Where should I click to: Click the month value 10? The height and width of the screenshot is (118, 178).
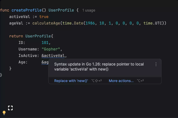pos(101,23)
